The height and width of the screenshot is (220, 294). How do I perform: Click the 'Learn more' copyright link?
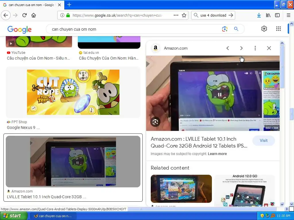click(x=217, y=154)
